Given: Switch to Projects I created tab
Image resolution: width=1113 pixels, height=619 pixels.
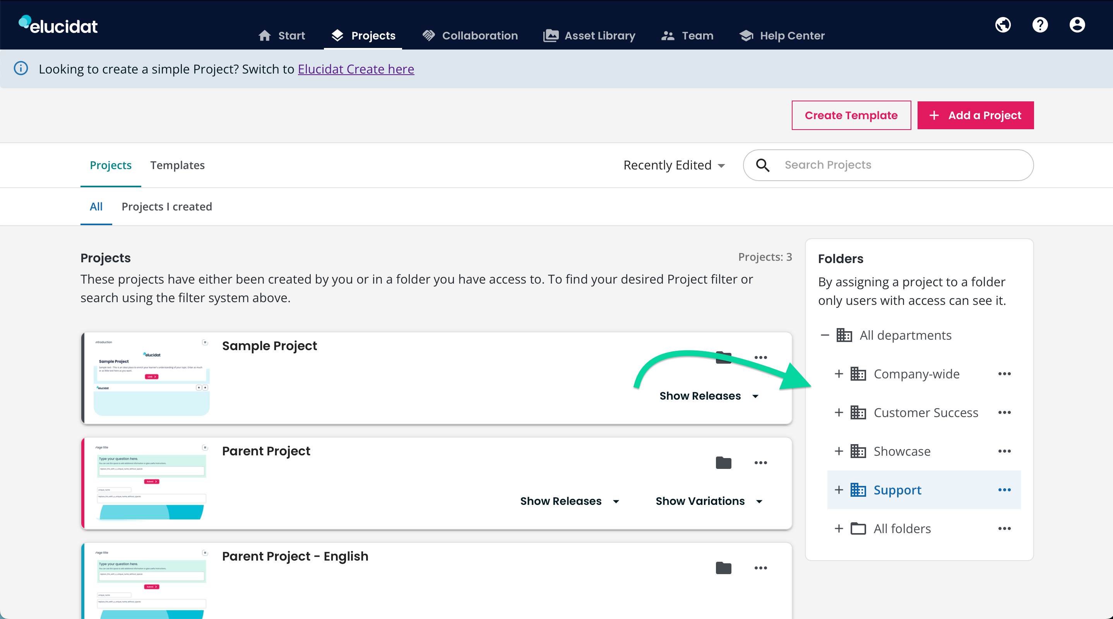Looking at the screenshot, I should coord(167,207).
